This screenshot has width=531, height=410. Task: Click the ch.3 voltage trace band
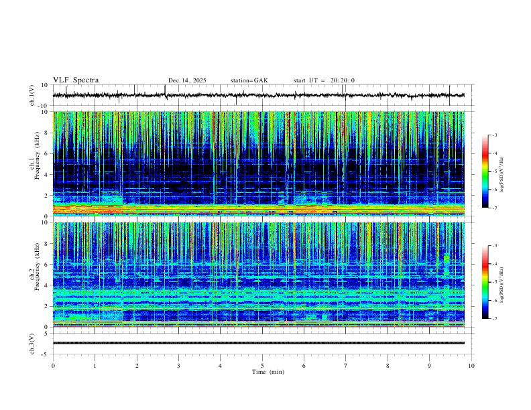(x=259, y=343)
